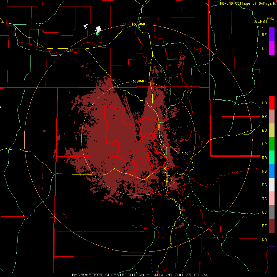This screenshot has height=277, width=277.
Task: Click the ND black legend swatch
Action: (272, 239)
